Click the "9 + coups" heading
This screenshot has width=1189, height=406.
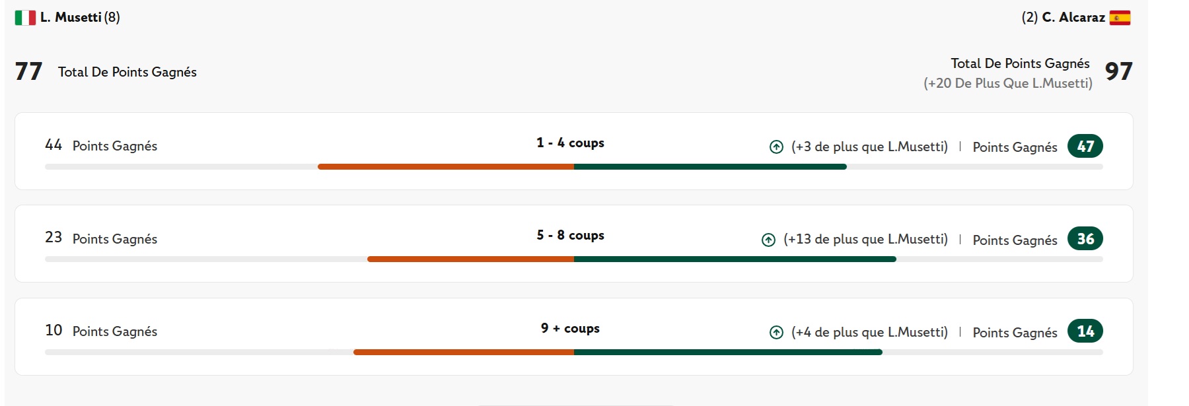click(570, 329)
